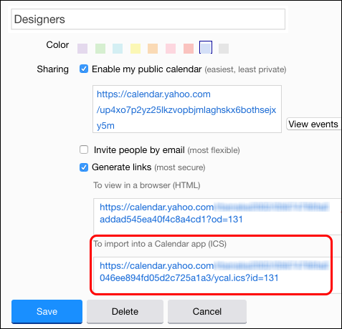Delete the Designers calendar

click(x=125, y=311)
